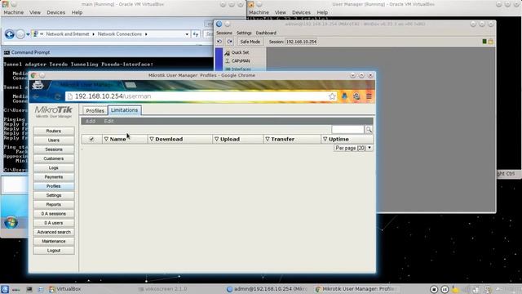Click the blue bell extension icon in Chrome
This screenshot has height=294, width=522.
click(344, 96)
